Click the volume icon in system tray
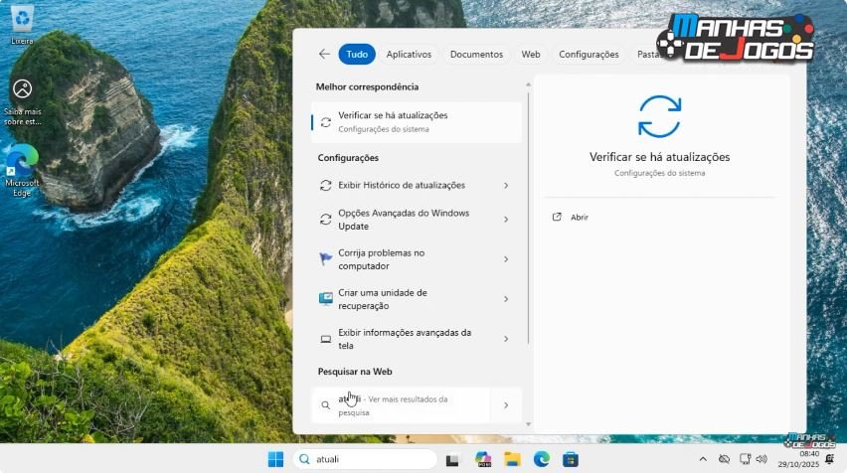The height and width of the screenshot is (473, 847). click(x=762, y=459)
